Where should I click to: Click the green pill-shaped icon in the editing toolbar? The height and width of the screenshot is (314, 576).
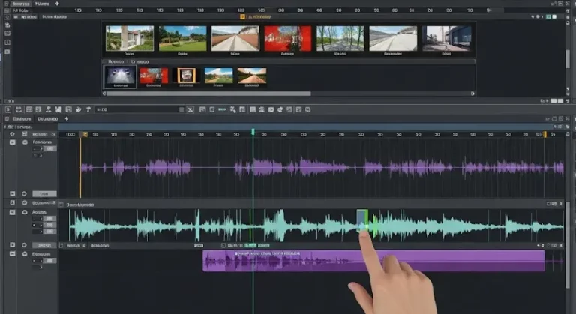click(x=222, y=109)
